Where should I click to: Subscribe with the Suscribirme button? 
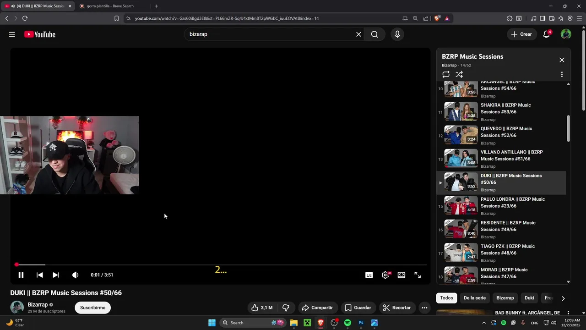click(93, 308)
